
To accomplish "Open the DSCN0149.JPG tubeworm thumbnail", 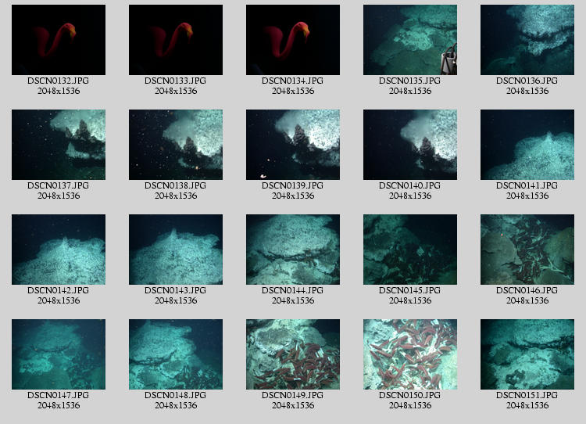I will [292, 354].
